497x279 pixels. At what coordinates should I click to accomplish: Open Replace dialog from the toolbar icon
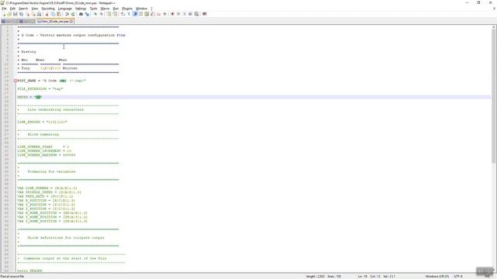pos(87,14)
